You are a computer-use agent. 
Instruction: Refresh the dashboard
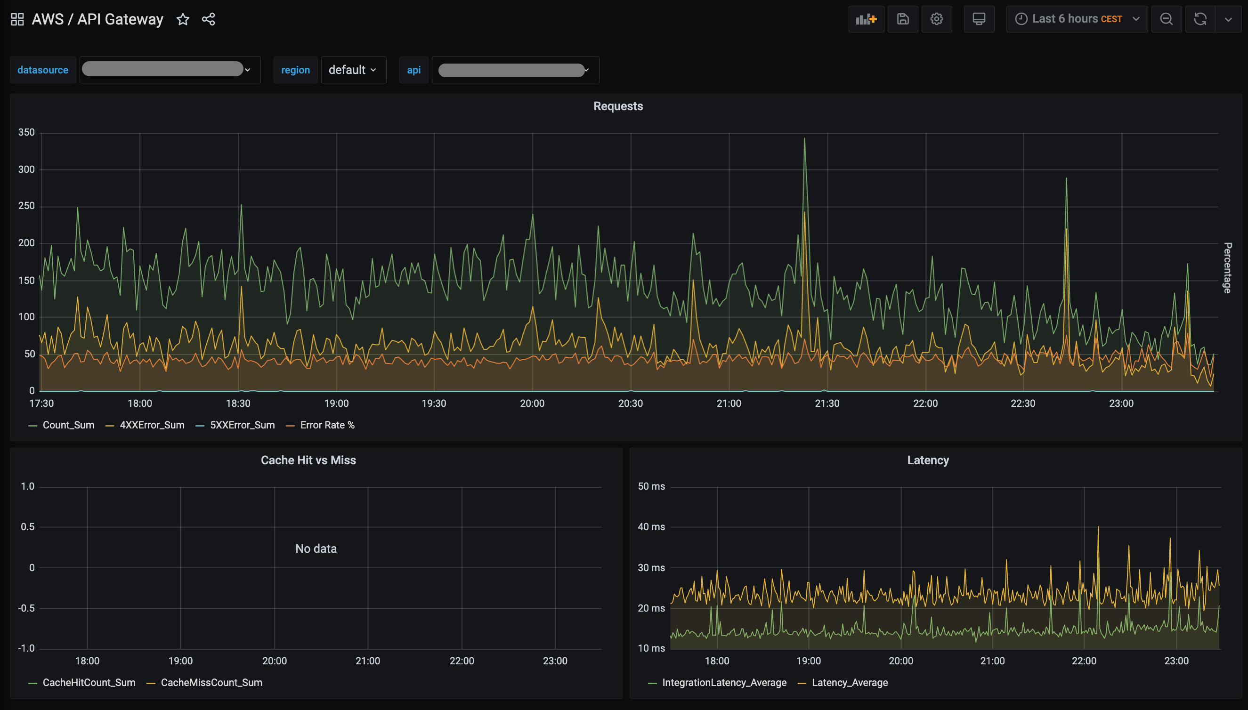click(x=1199, y=19)
